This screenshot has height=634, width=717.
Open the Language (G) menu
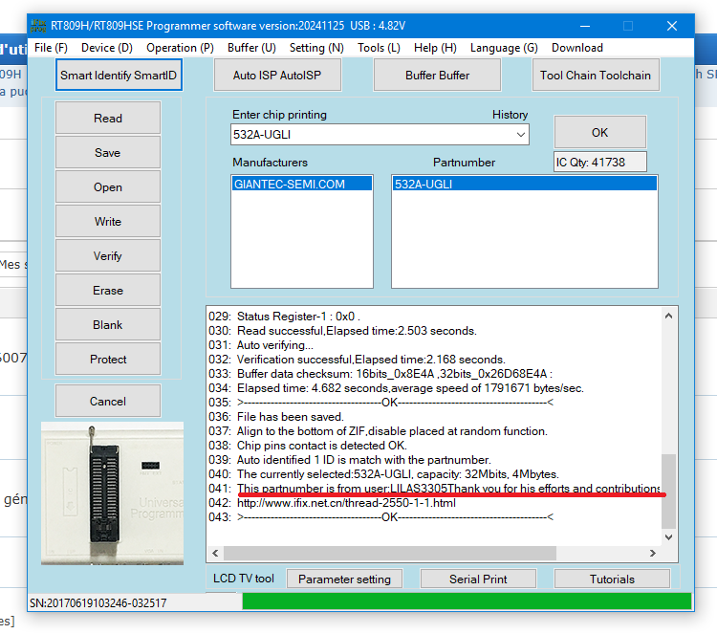click(x=504, y=48)
